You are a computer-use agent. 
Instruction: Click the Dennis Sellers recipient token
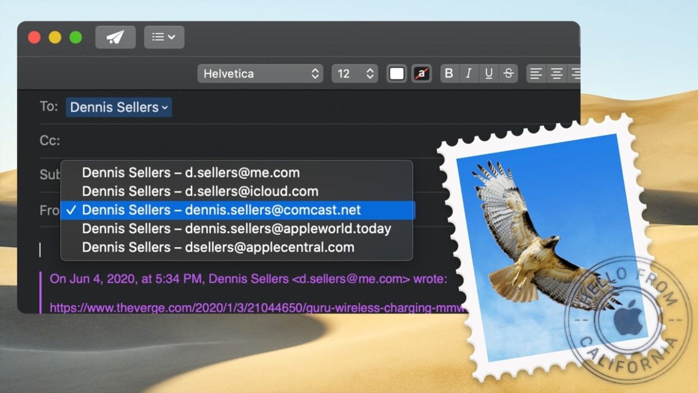(119, 107)
